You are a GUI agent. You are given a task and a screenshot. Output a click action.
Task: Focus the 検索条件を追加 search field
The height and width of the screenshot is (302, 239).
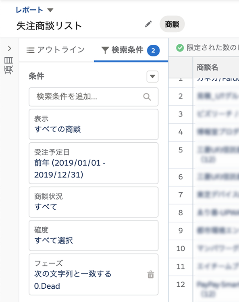[94, 97]
